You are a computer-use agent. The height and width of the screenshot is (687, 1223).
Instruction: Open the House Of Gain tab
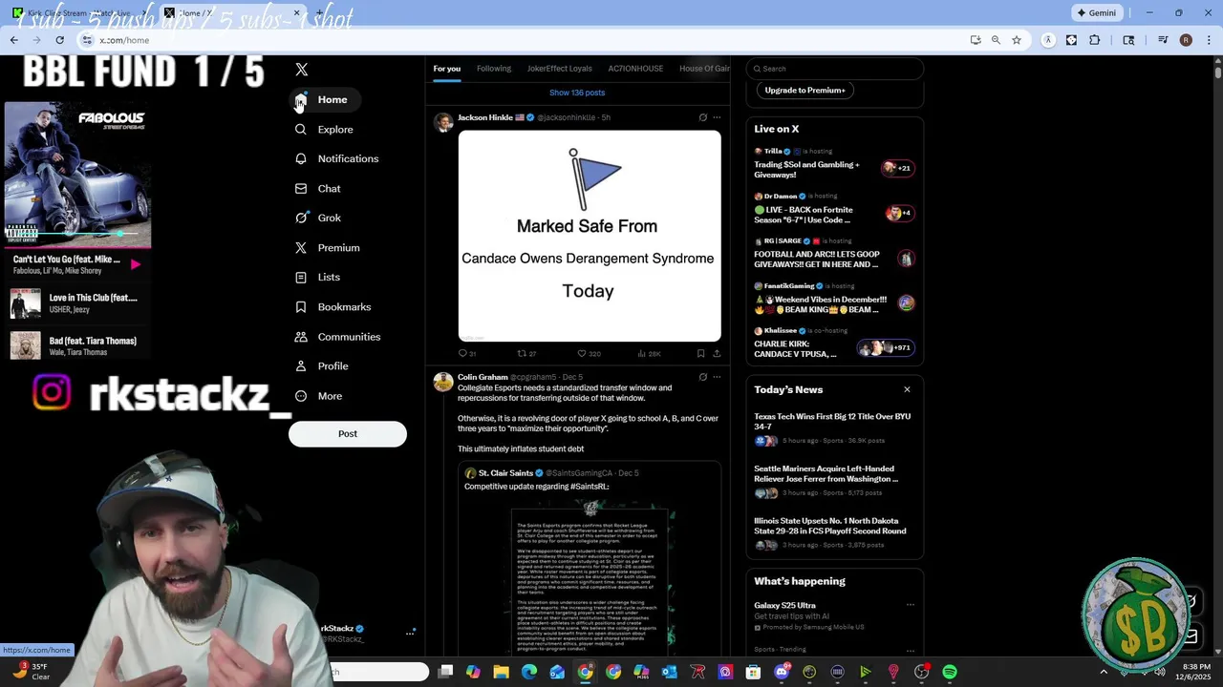[x=704, y=69]
